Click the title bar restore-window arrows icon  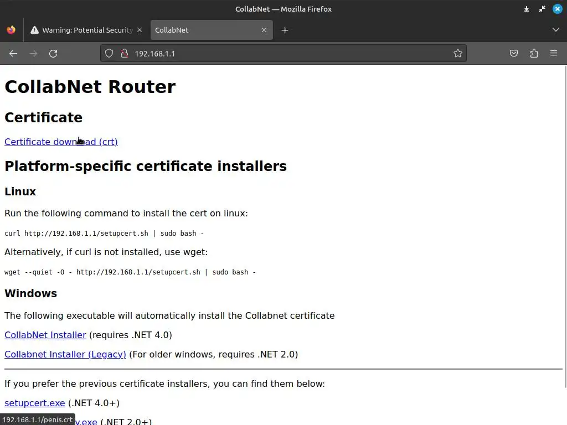542,9
